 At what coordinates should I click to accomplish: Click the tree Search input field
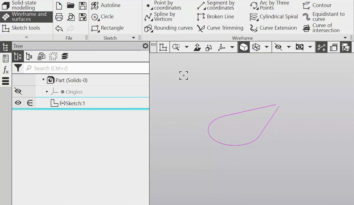click(85, 68)
